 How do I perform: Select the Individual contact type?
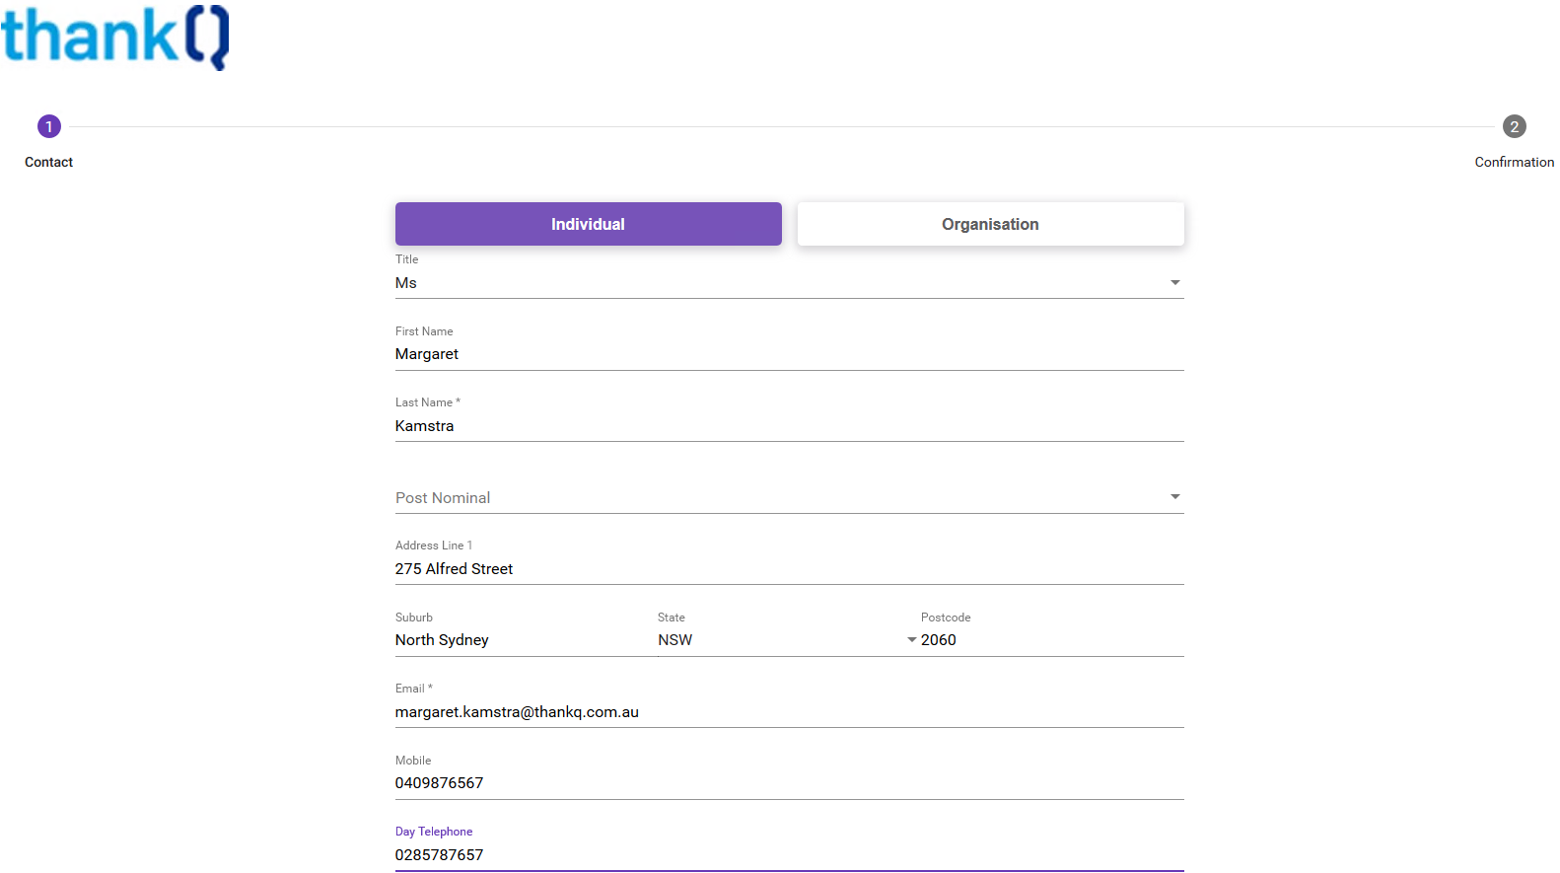pos(588,224)
